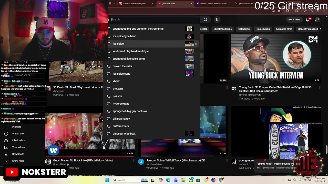
Task: Click Gucci Mane channel avatar
Action: coord(48,162)
